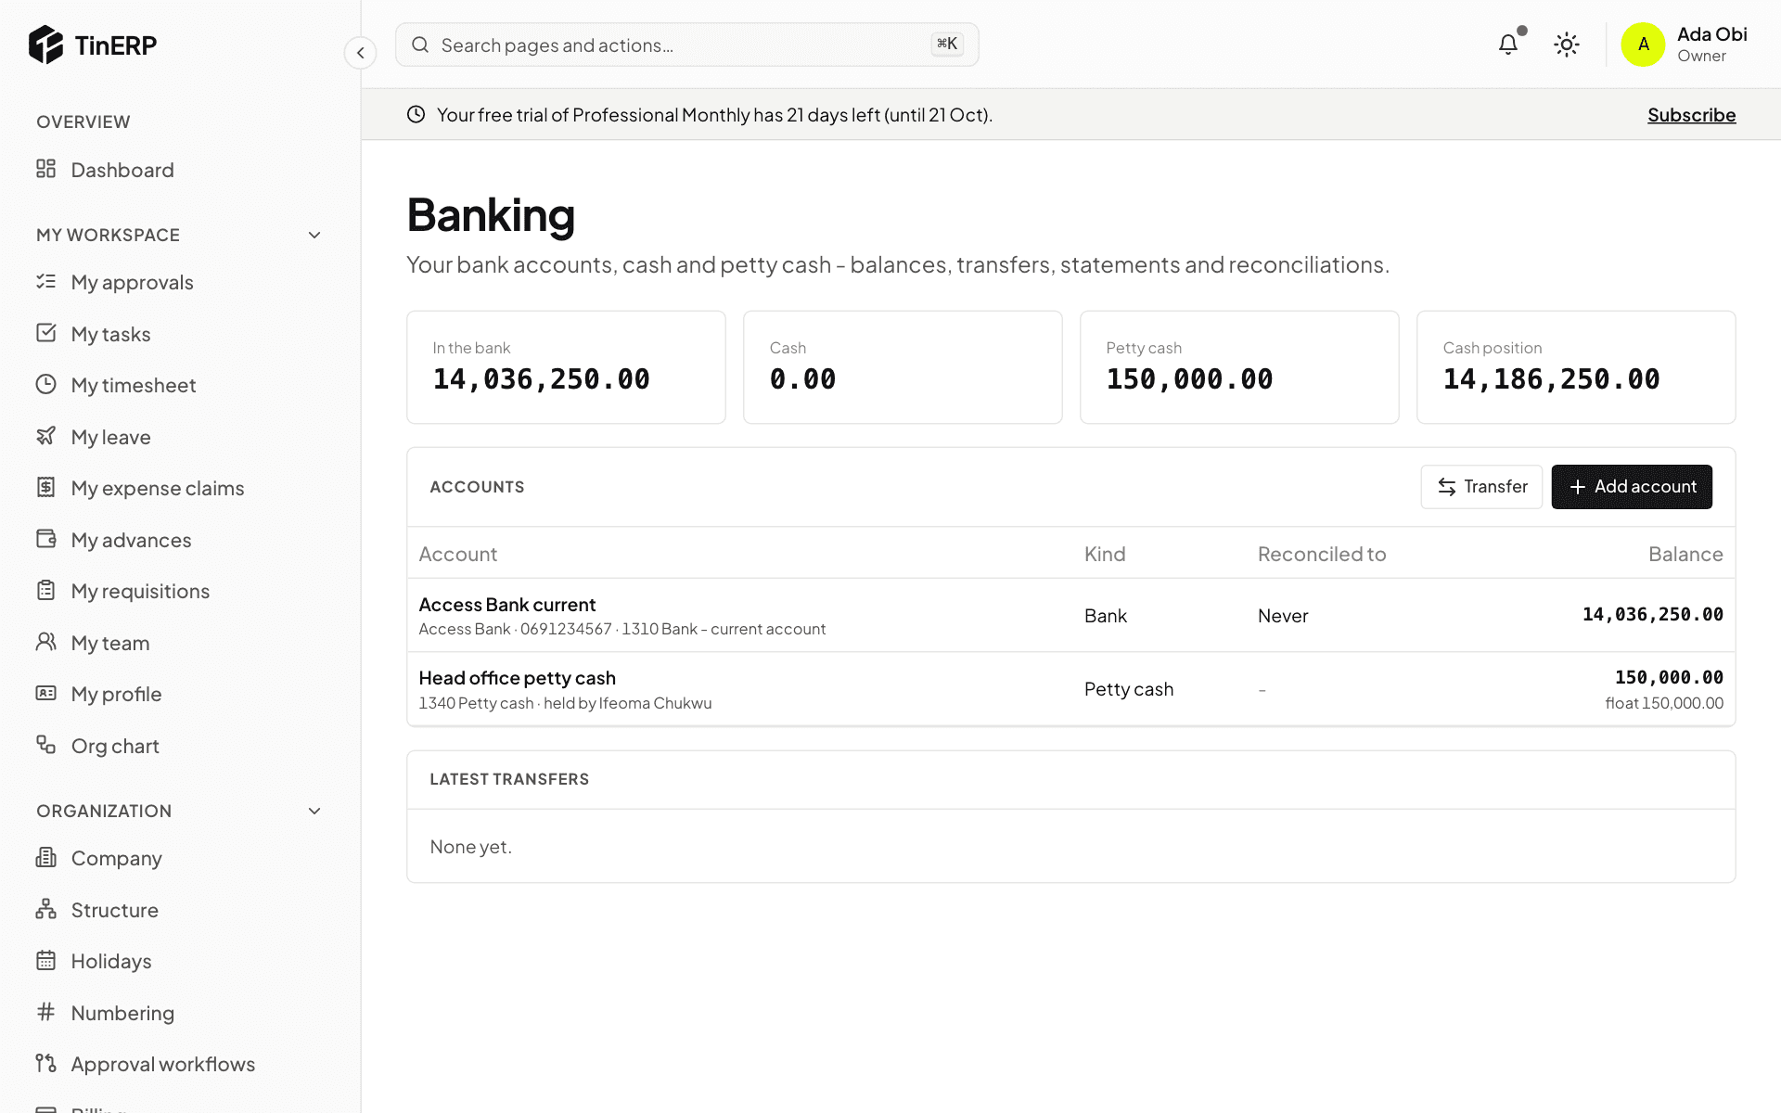1781x1113 pixels.
Task: Click the My requisitions clipboard icon
Action: point(45,590)
